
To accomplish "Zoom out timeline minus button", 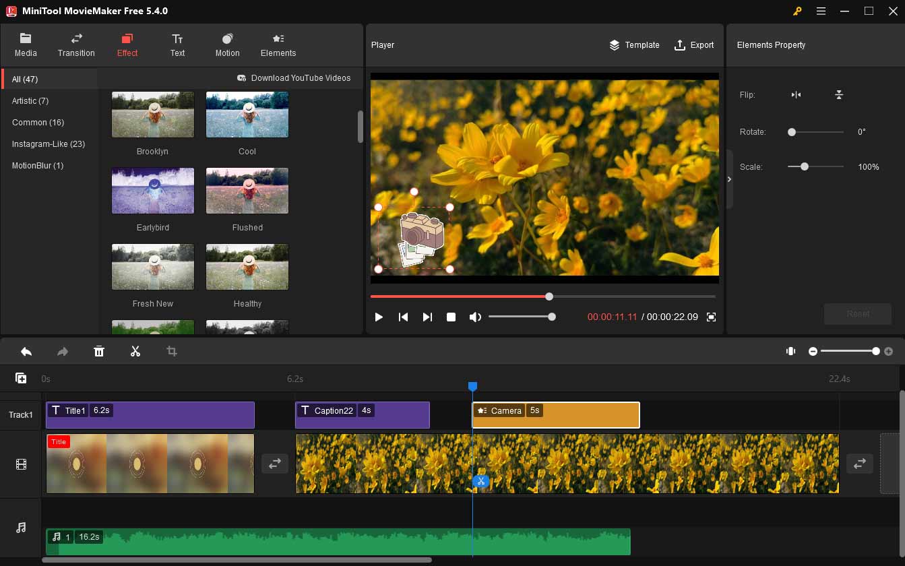I will point(813,351).
